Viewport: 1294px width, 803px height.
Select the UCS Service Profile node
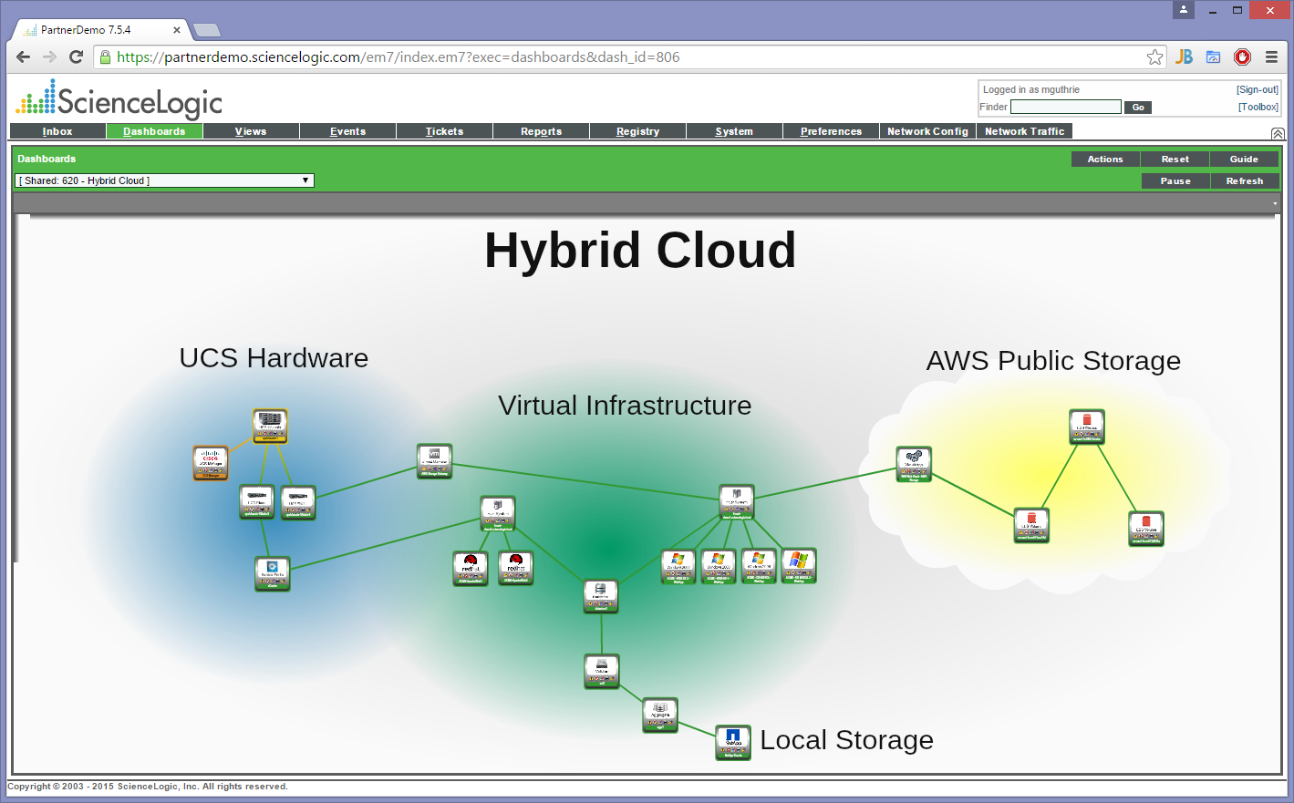(x=272, y=573)
